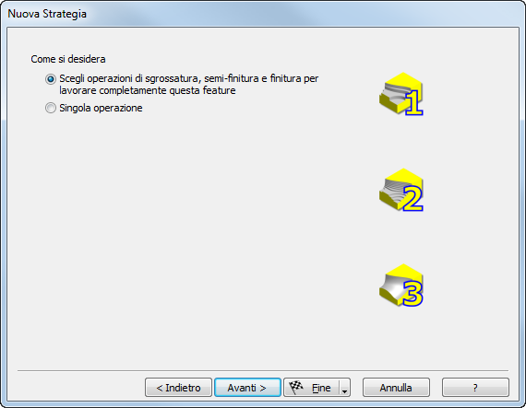Click the 'Come si desidera' heading label
Viewport: 526px width, 408px height.
[x=68, y=59]
